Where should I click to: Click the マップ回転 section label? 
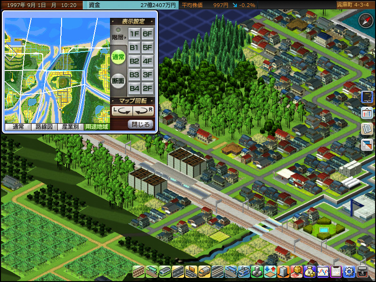[133, 101]
